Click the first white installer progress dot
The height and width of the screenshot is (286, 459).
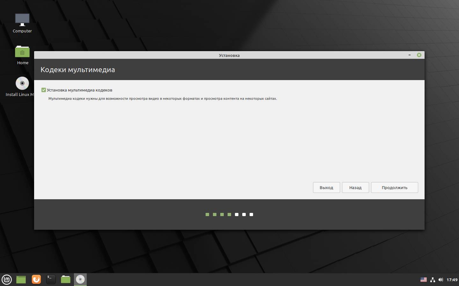[x=237, y=214]
